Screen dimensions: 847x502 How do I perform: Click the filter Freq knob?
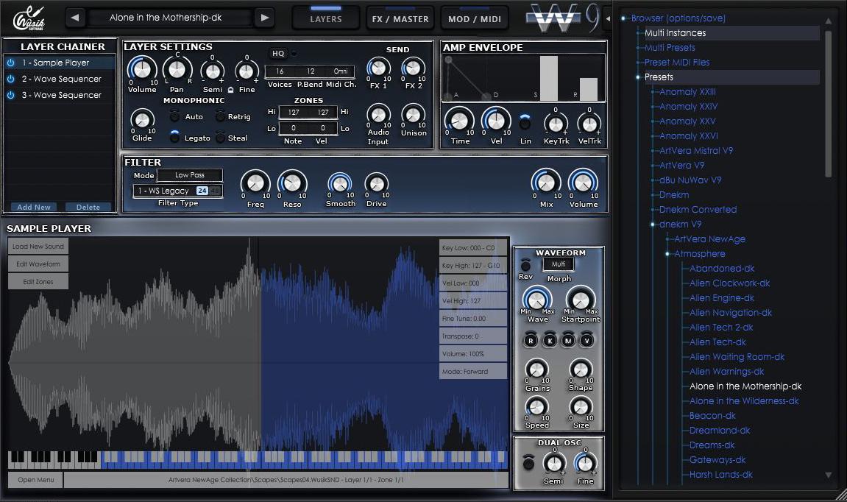(x=255, y=184)
